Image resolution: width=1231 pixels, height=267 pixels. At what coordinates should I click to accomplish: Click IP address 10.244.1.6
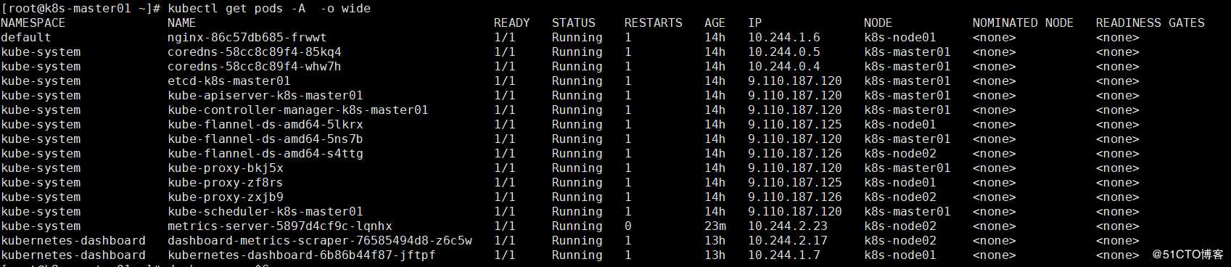click(x=784, y=38)
